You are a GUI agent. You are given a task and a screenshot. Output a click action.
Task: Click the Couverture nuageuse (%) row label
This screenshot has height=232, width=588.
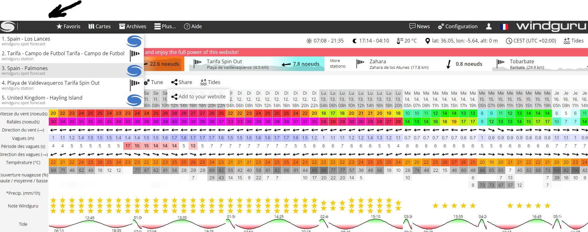click(x=24, y=175)
